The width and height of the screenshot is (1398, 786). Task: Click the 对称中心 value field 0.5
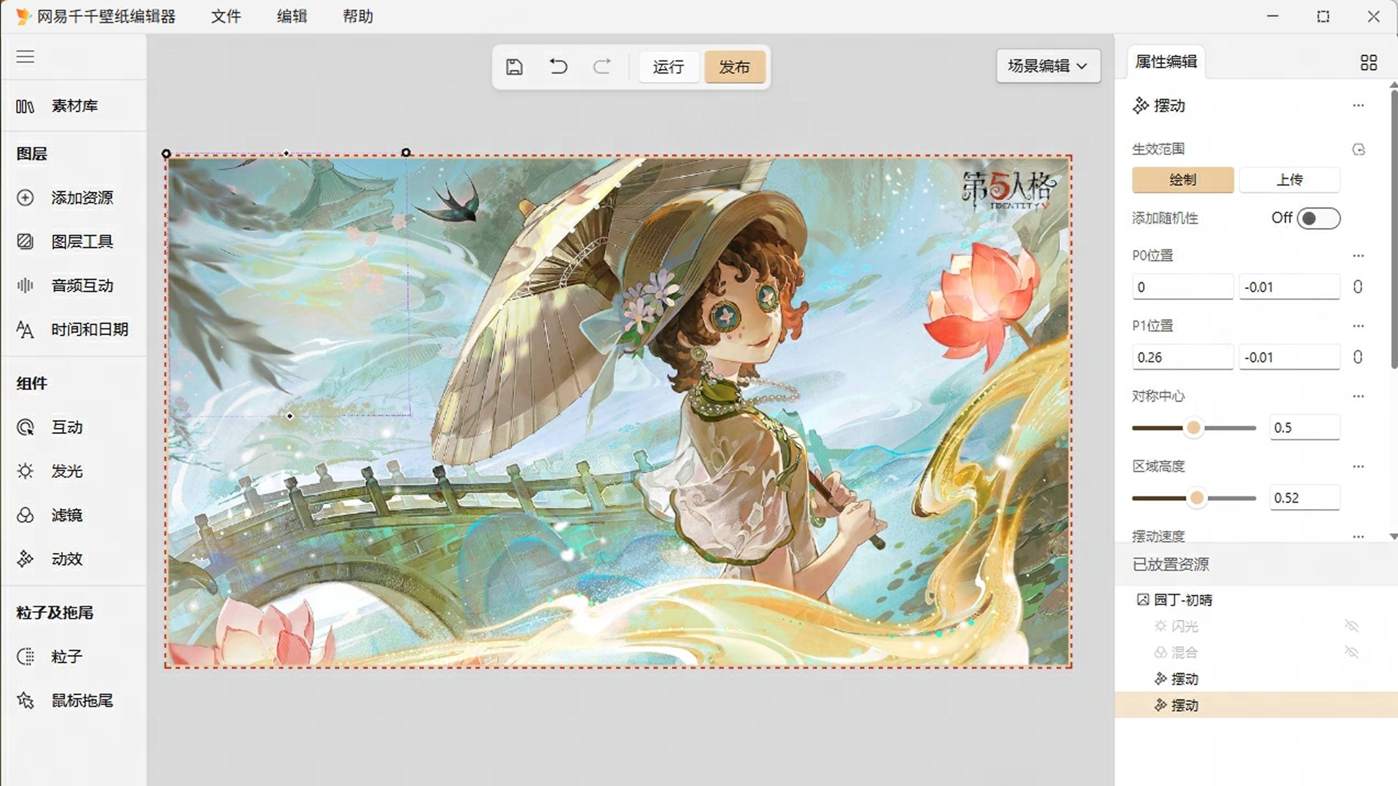1305,428
